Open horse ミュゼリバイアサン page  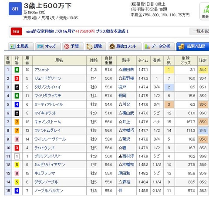point(50,164)
